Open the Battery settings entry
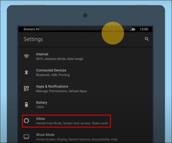172x143 pixels. pyautogui.click(x=85, y=105)
